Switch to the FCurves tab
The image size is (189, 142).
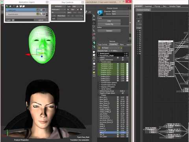[x=157, y=6]
